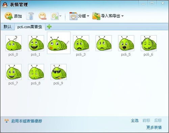This screenshot has width=169, height=133.
Task: Expand the 导入和导出 dropdown arrow
Action: [122, 16]
